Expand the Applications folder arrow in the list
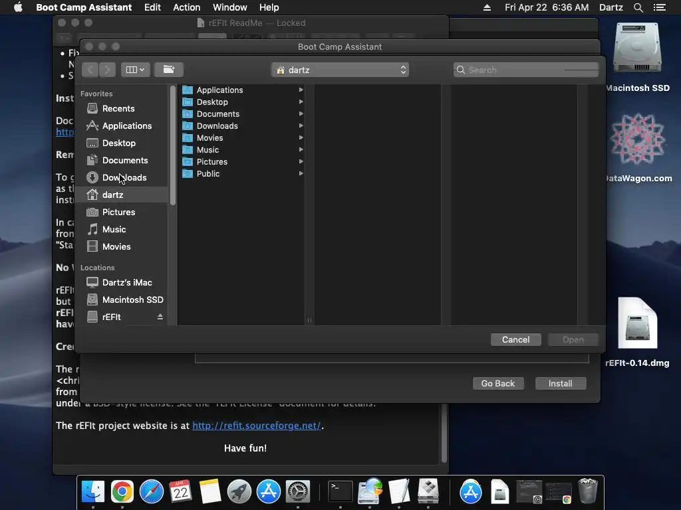The height and width of the screenshot is (510, 681). coord(301,90)
